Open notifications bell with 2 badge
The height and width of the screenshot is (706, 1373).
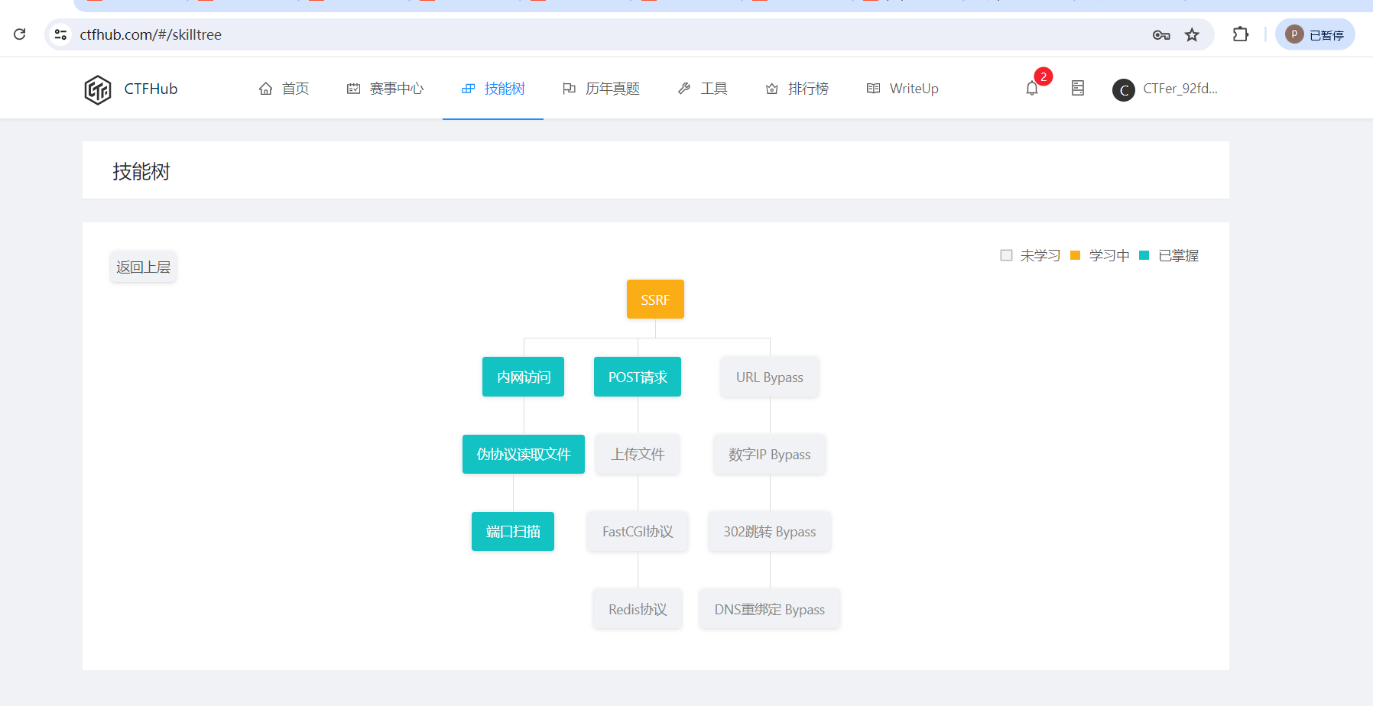1033,88
